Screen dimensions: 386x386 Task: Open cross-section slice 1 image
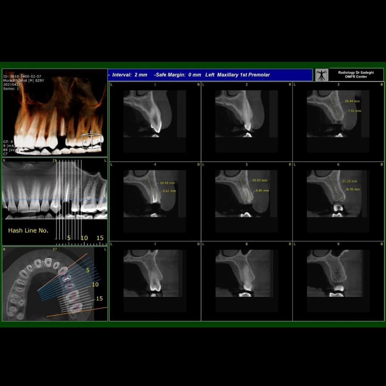tap(155, 114)
